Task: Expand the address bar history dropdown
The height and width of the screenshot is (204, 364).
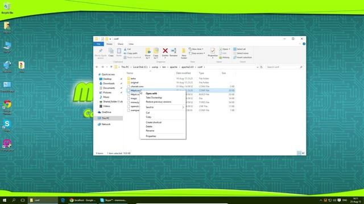Action: tap(257, 67)
